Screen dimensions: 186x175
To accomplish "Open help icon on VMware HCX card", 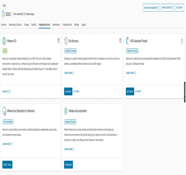I will [59, 41].
